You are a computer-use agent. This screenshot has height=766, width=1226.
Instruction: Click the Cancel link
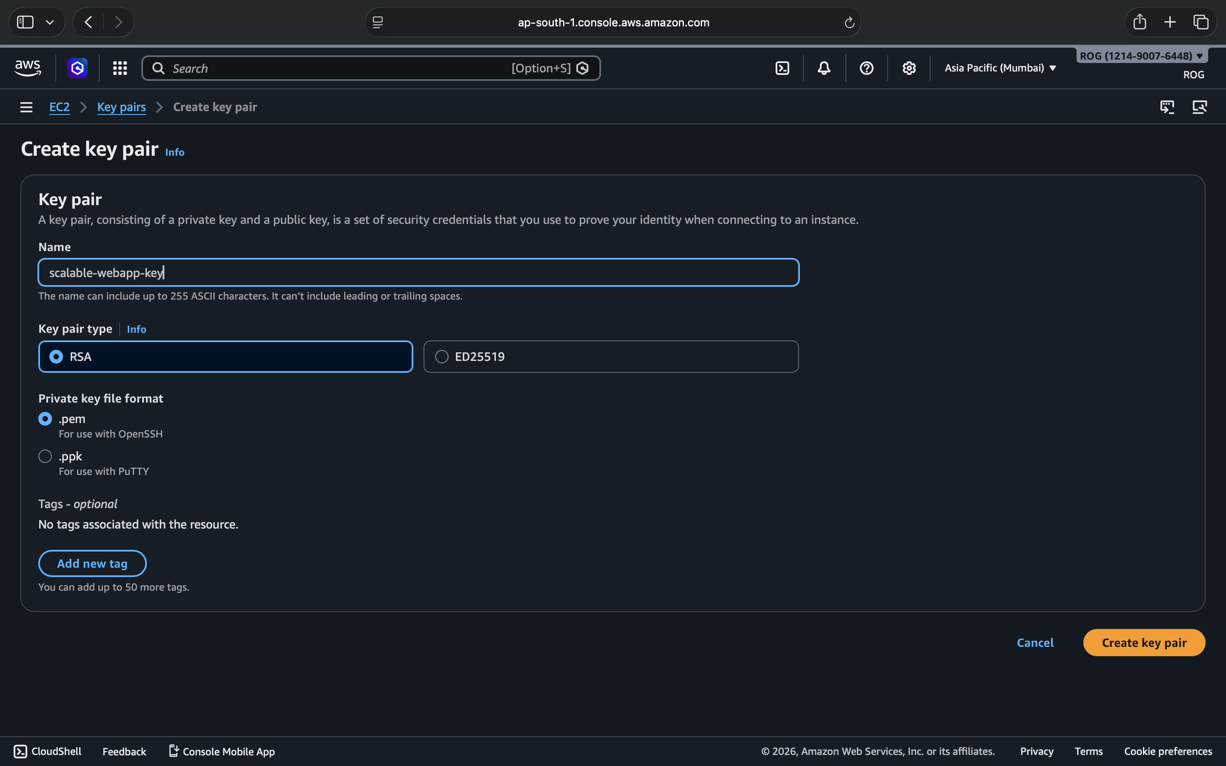1035,643
